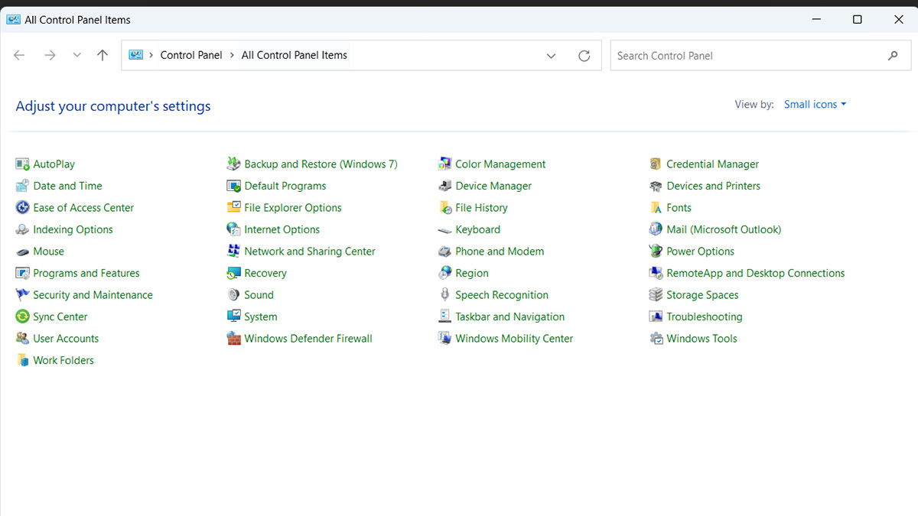This screenshot has height=516, width=918.
Task: Open the Windows Mobility Center icon
Action: point(444,339)
